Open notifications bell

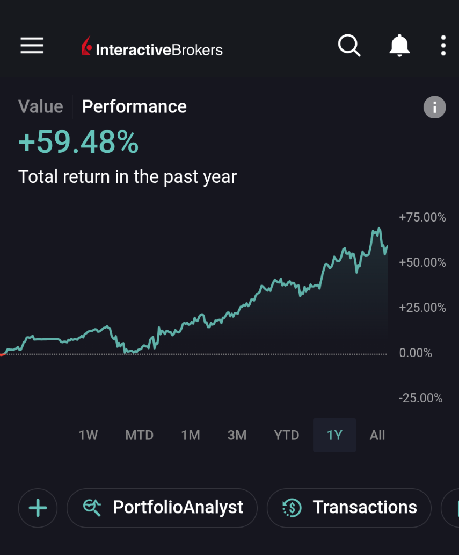pos(399,46)
